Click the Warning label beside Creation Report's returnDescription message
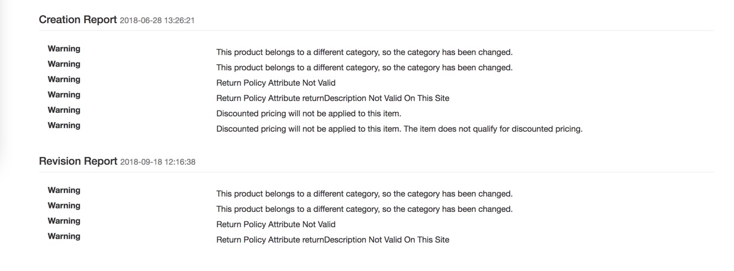Screen dimensions: 734x271 (64, 94)
